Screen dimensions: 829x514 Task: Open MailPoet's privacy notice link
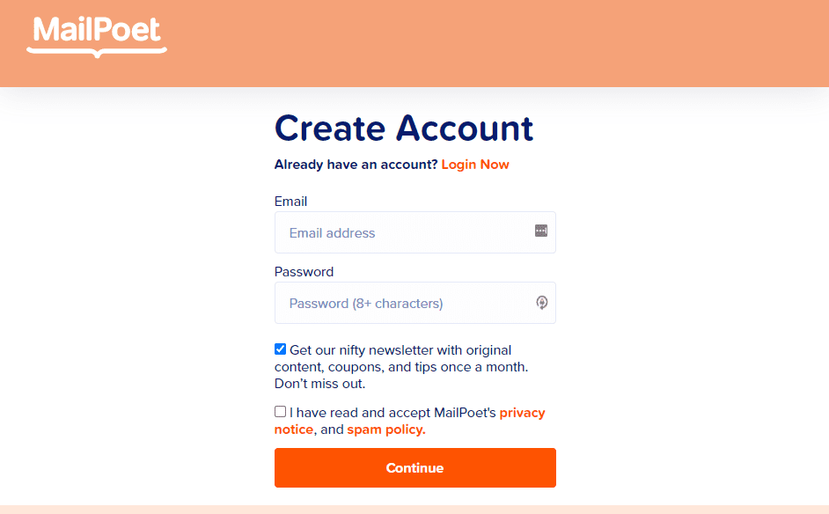(523, 412)
